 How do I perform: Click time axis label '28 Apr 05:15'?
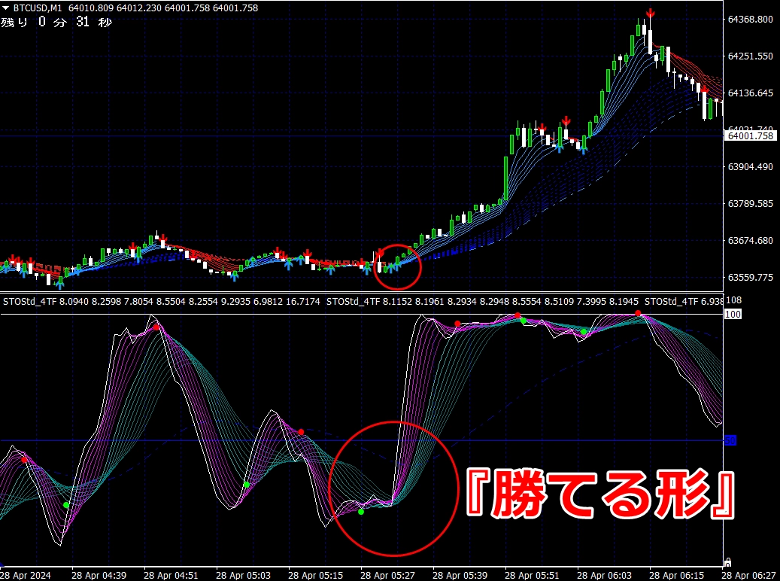tap(315, 576)
